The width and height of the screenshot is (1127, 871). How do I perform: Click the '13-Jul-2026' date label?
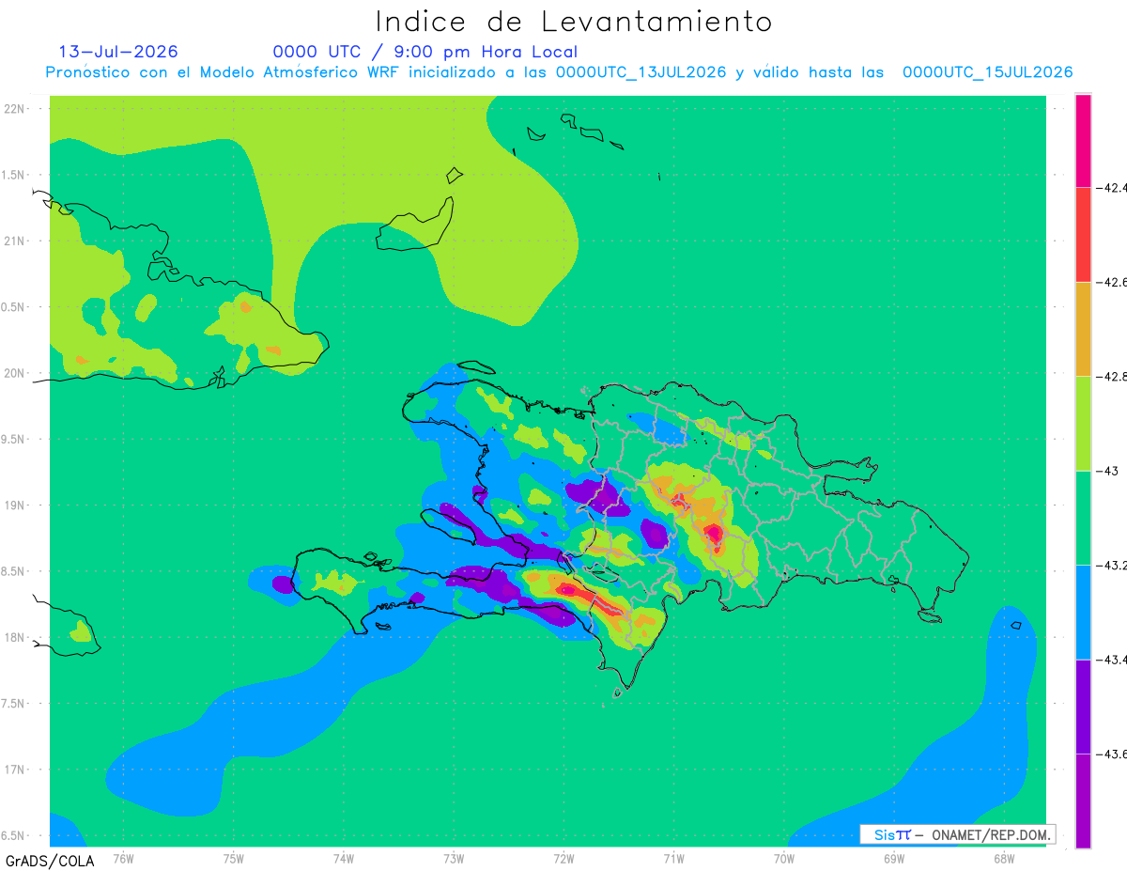click(x=118, y=52)
